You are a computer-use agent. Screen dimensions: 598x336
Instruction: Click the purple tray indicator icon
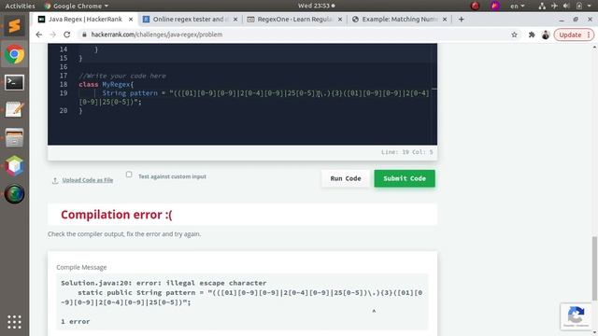pyautogui.click(x=495, y=6)
